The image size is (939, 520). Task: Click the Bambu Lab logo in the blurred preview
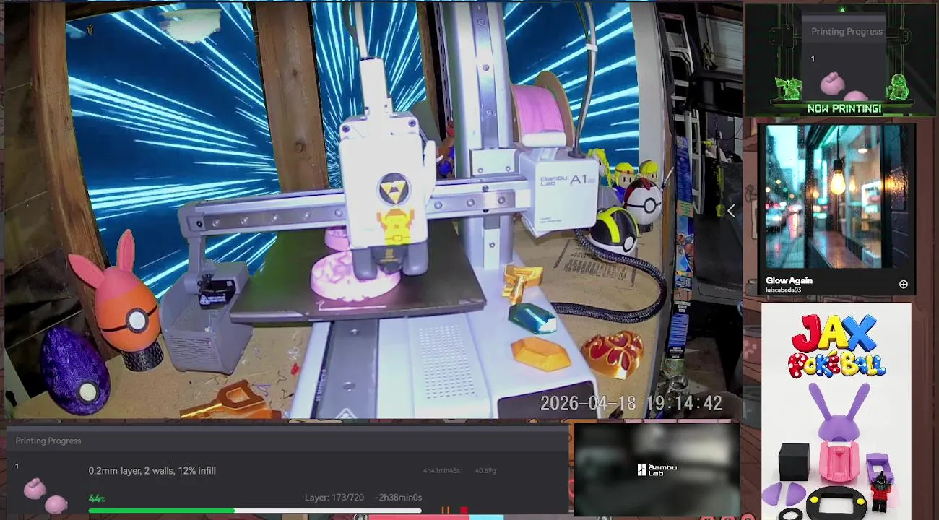(657, 470)
